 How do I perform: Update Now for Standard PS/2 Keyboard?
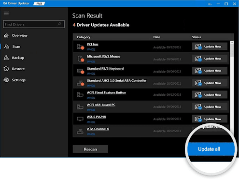click(x=210, y=71)
